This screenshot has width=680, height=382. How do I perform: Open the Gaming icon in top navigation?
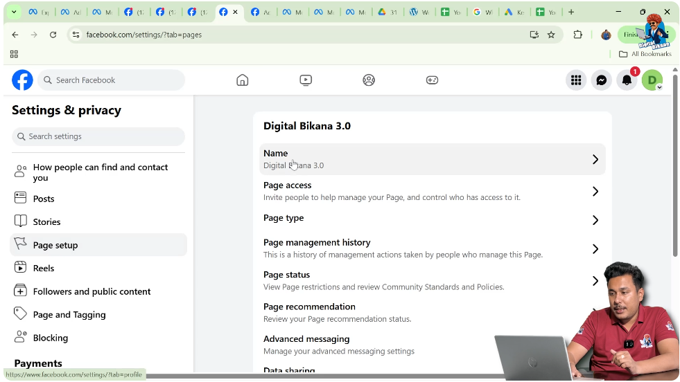point(432,80)
